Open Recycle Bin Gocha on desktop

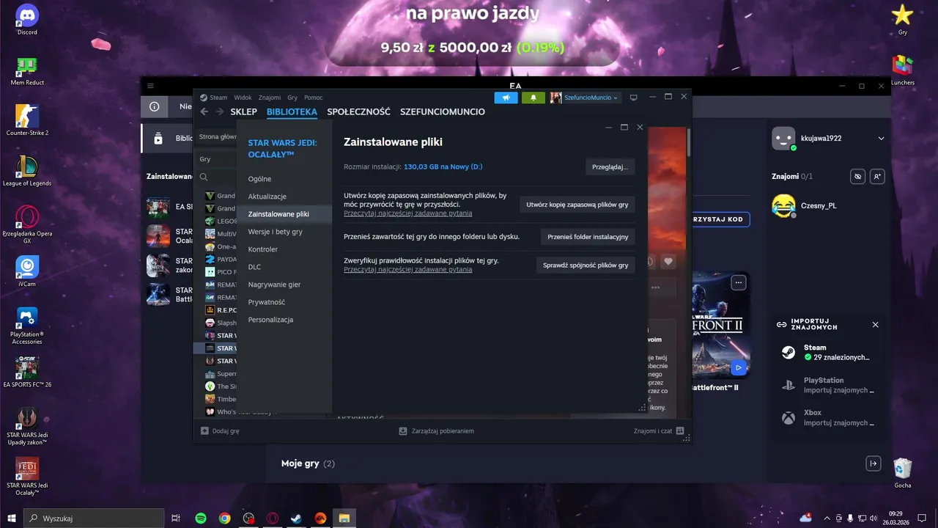coord(903,473)
